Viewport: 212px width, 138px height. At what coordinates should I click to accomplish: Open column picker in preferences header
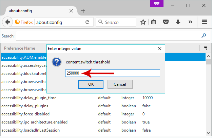(x=206, y=48)
